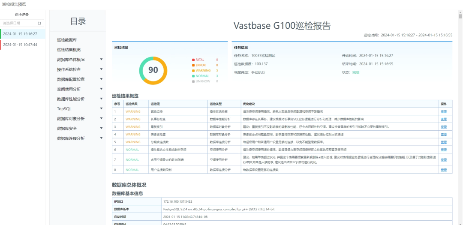Click the 总剩余连接数 table cell

point(178,142)
